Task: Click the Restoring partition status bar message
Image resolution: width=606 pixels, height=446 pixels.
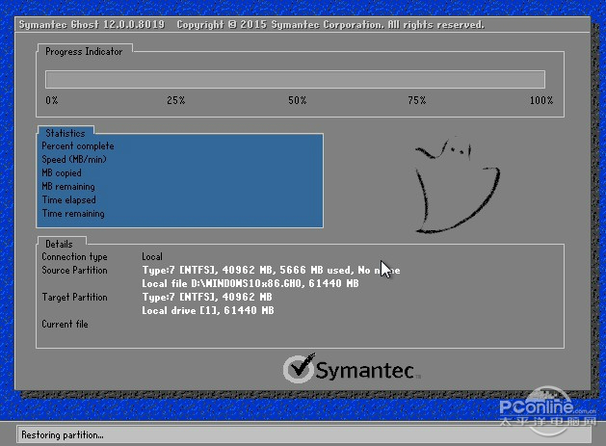Action: [63, 435]
